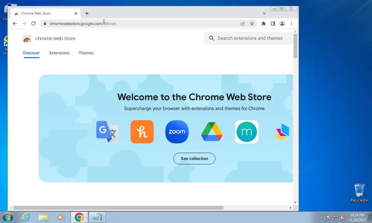Reload the Chrome Web Store page

33,24
